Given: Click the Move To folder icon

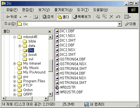Looking at the screenshot, I should (x=98, y=17).
